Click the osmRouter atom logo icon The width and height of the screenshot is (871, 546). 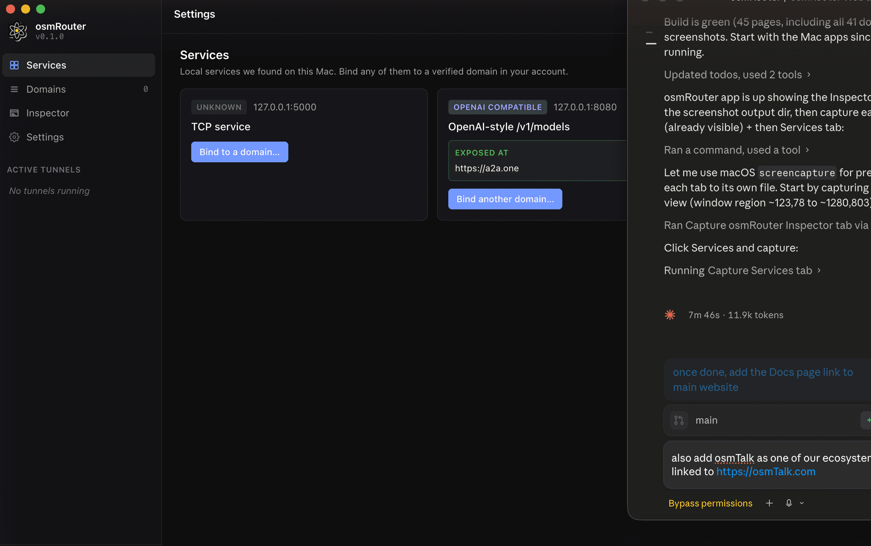pyautogui.click(x=18, y=31)
